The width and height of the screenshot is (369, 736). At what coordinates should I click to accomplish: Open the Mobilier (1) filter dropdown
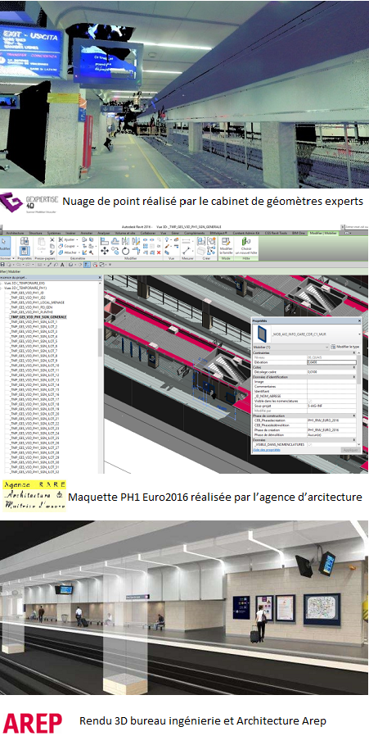291,347
